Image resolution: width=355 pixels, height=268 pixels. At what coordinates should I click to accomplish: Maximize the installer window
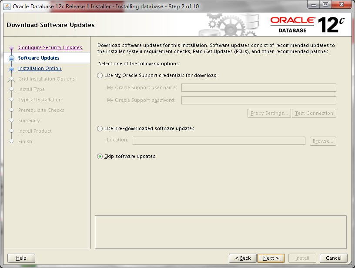tap(325, 5)
